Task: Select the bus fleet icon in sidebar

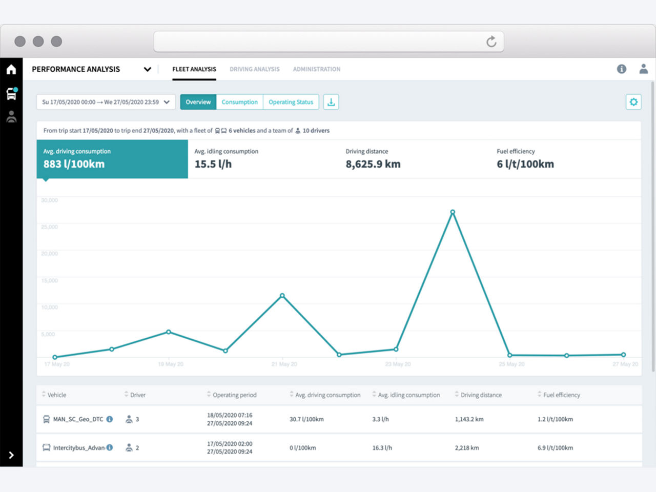Action: click(x=11, y=93)
